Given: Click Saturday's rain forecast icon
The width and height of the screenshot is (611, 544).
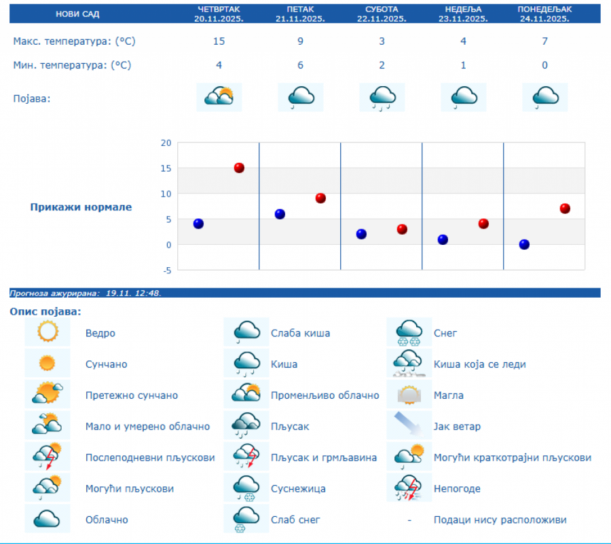Looking at the screenshot, I should [382, 97].
